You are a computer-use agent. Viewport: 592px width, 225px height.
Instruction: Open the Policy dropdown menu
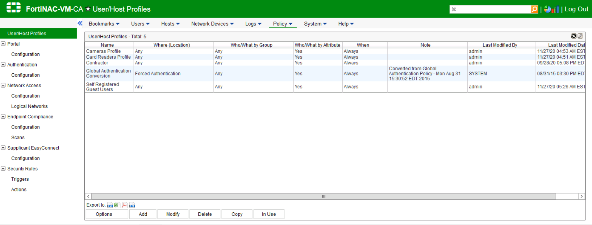[x=282, y=24]
